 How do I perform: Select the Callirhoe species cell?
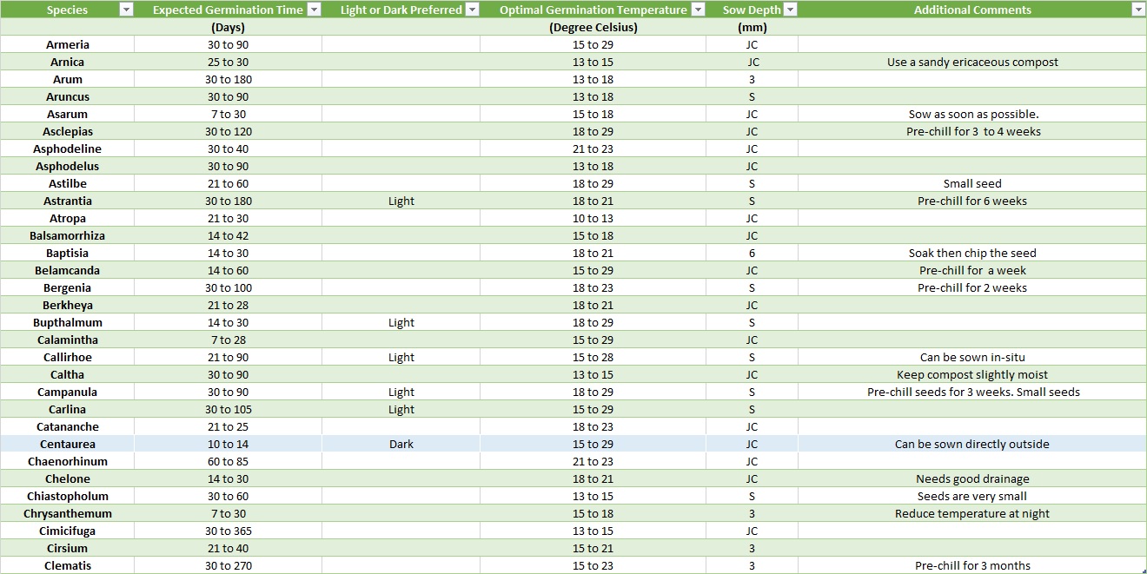68,357
